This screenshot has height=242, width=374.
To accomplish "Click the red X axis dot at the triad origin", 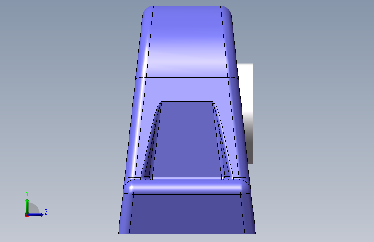I will [27, 215].
